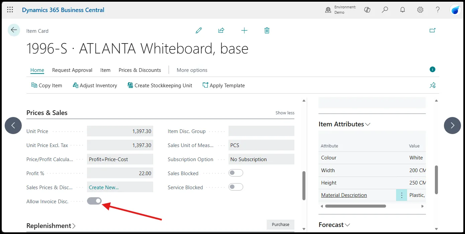Create new record with plus icon
This screenshot has width=465, height=234.
coord(244,30)
